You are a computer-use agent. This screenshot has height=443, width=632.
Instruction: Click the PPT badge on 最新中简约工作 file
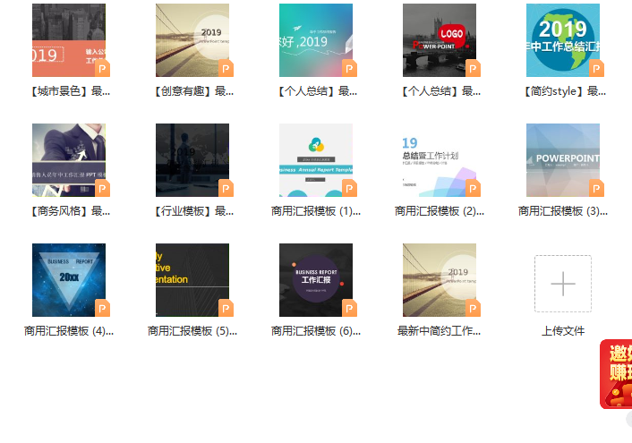click(474, 309)
